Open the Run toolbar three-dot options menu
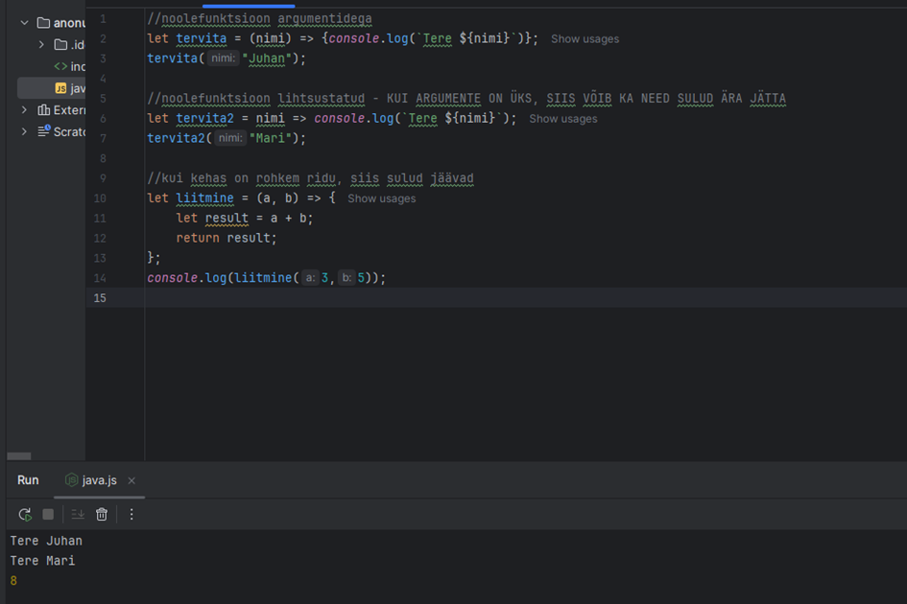 (x=131, y=515)
